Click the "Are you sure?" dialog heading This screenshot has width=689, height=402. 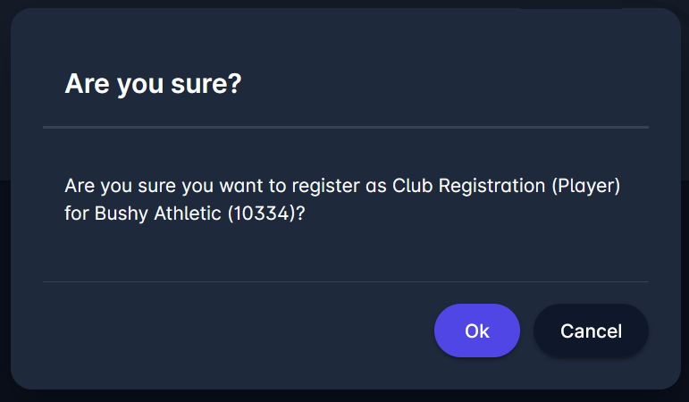154,86
